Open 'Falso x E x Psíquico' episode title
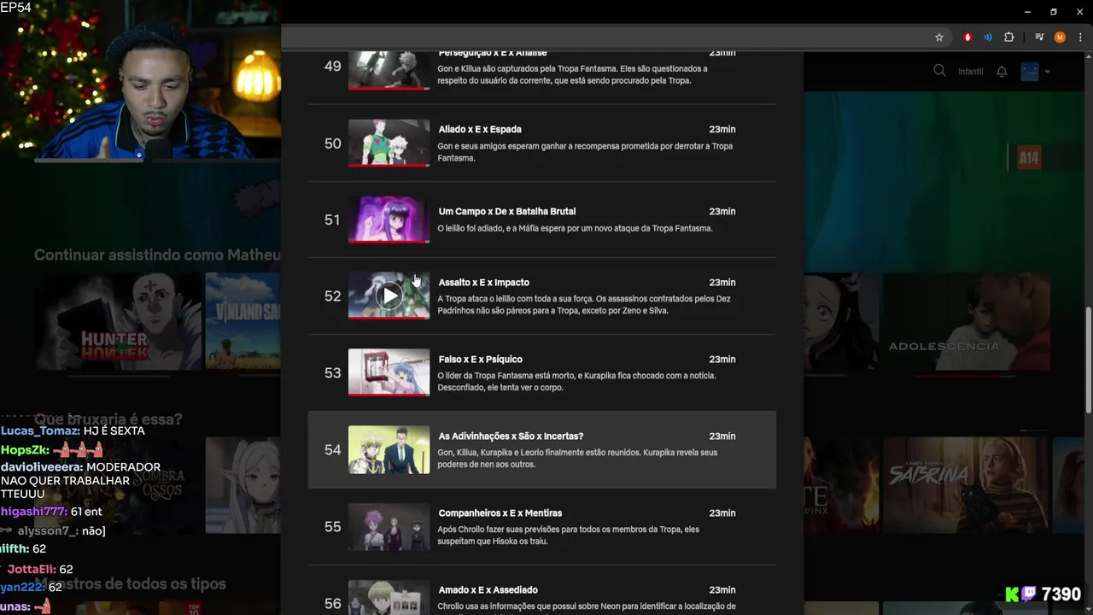Viewport: 1093px width, 615px height. click(x=481, y=359)
